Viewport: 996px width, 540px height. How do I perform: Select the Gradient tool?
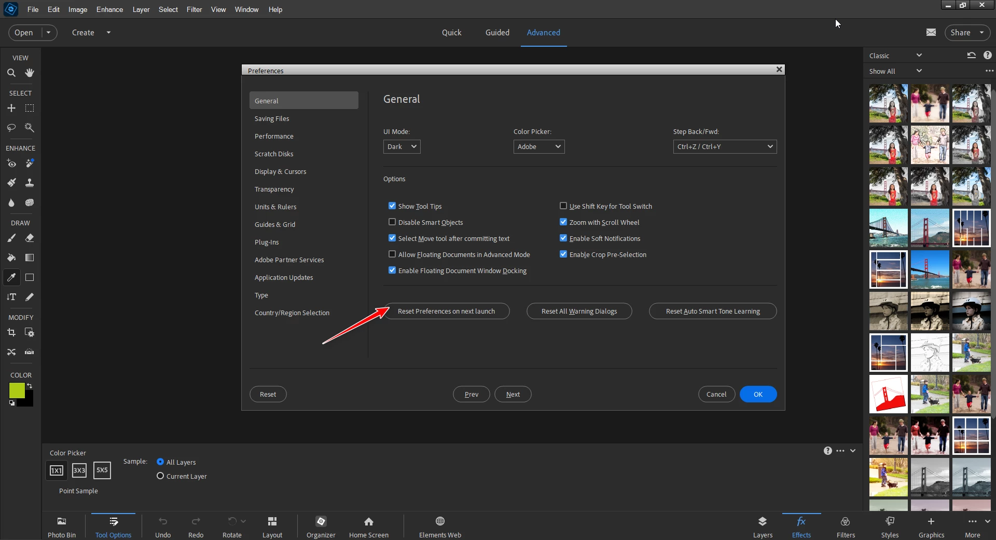[x=30, y=258]
